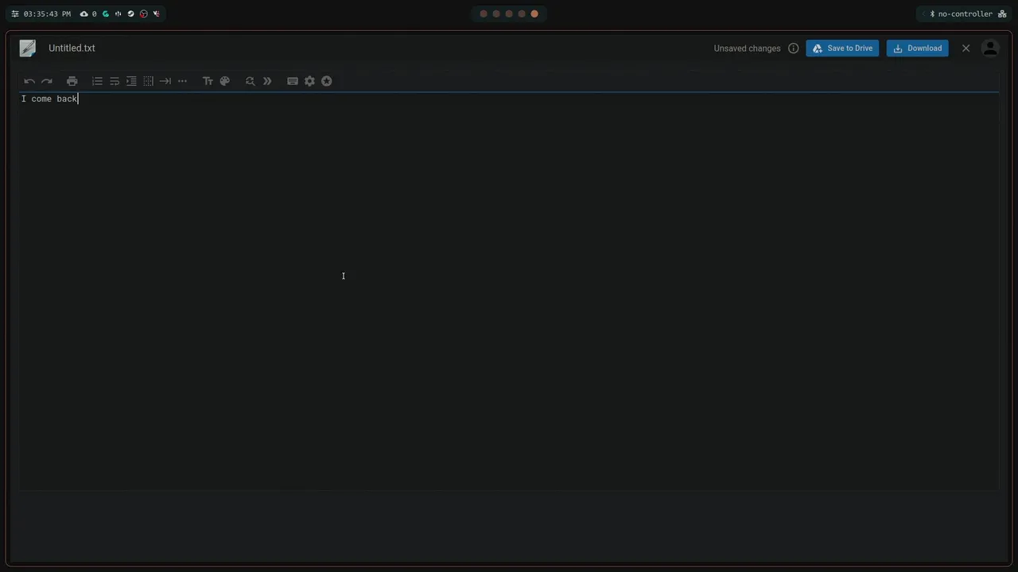Screen dimensions: 1018x572
Task: Click the indent guide icon
Action: (x=131, y=81)
